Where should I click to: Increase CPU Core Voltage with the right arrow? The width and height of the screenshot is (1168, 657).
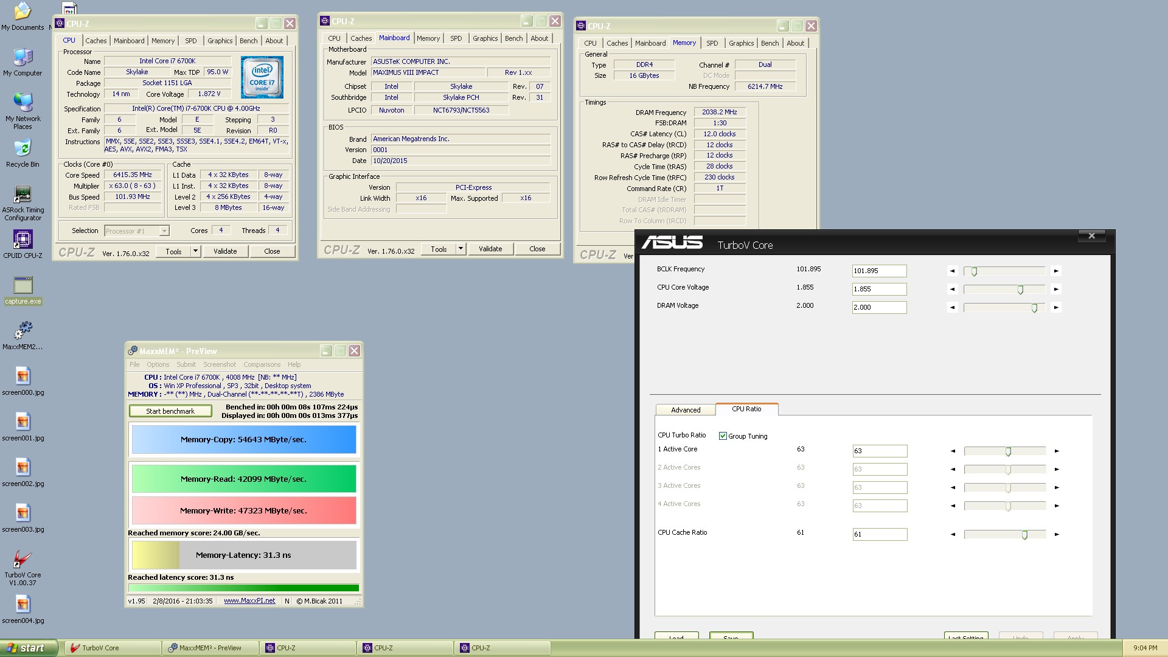(1056, 289)
